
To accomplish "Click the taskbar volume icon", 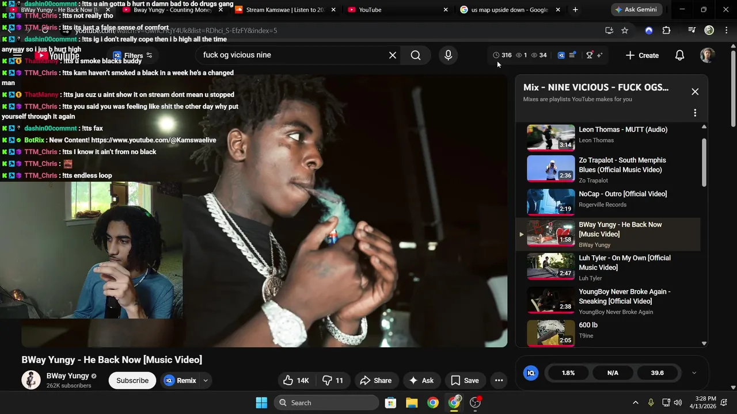I will (x=678, y=402).
